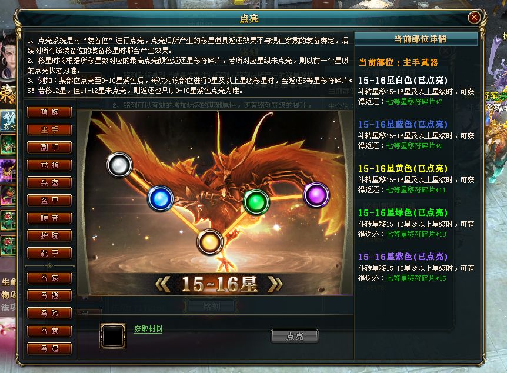Click the 点亮 button
Viewport: 507px width, 373px height.
click(x=295, y=336)
